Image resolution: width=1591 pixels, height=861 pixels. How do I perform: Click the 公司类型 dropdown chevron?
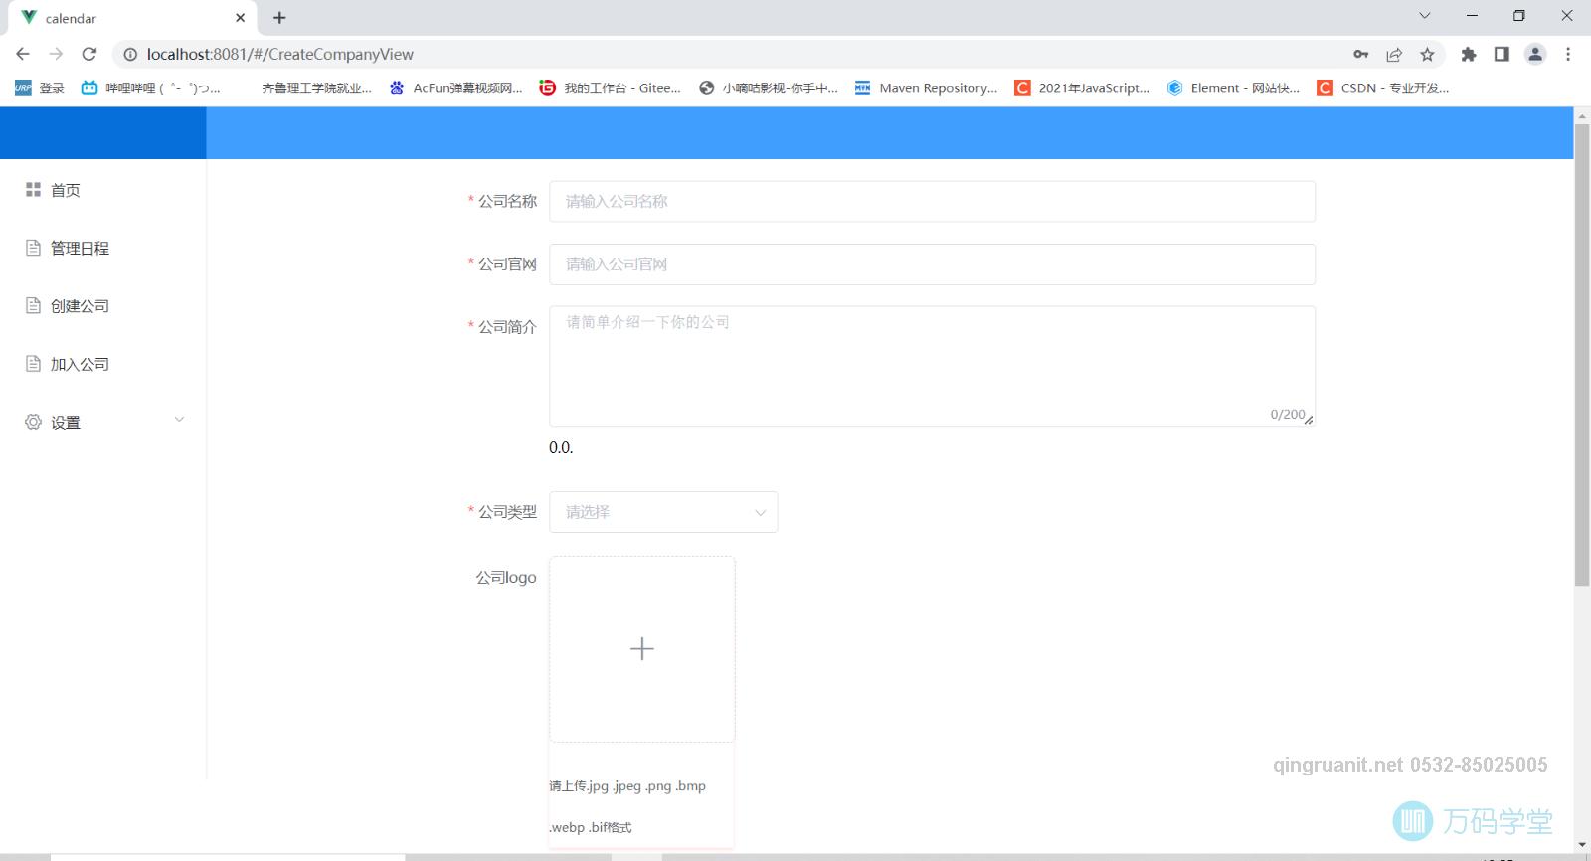tap(760, 513)
